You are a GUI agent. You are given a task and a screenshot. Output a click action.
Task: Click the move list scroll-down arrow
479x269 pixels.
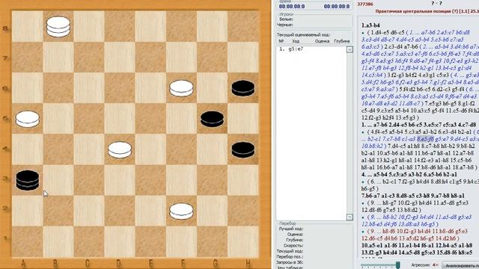(350, 217)
